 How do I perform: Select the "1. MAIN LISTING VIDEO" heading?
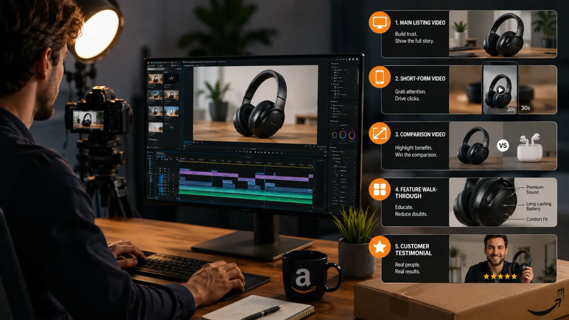coord(420,23)
